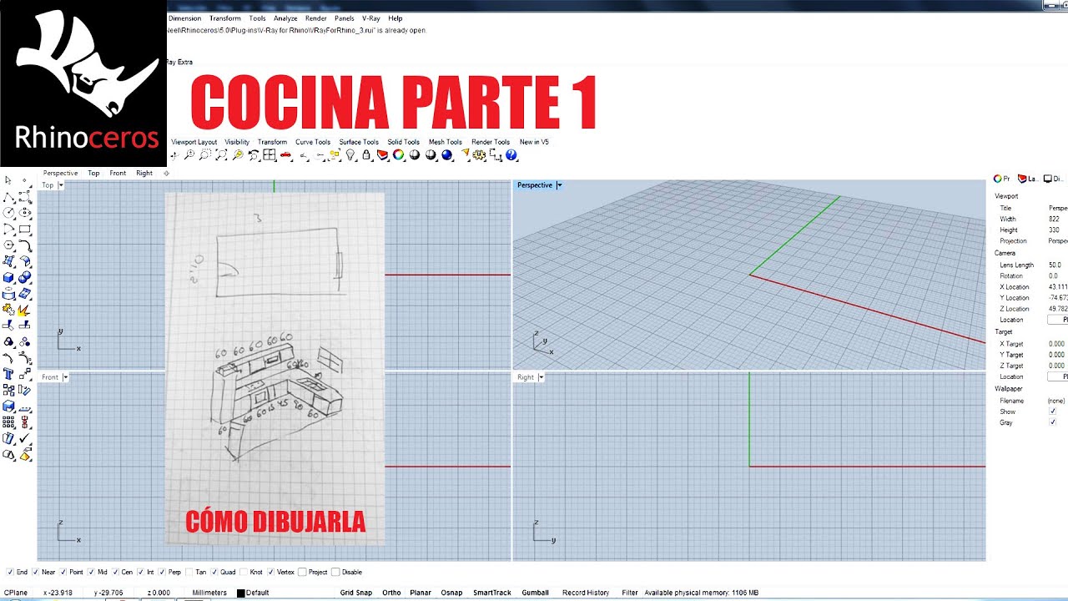Open the Perspective viewport title dropdown
Image resolution: width=1068 pixels, height=601 pixels.
coord(559,185)
